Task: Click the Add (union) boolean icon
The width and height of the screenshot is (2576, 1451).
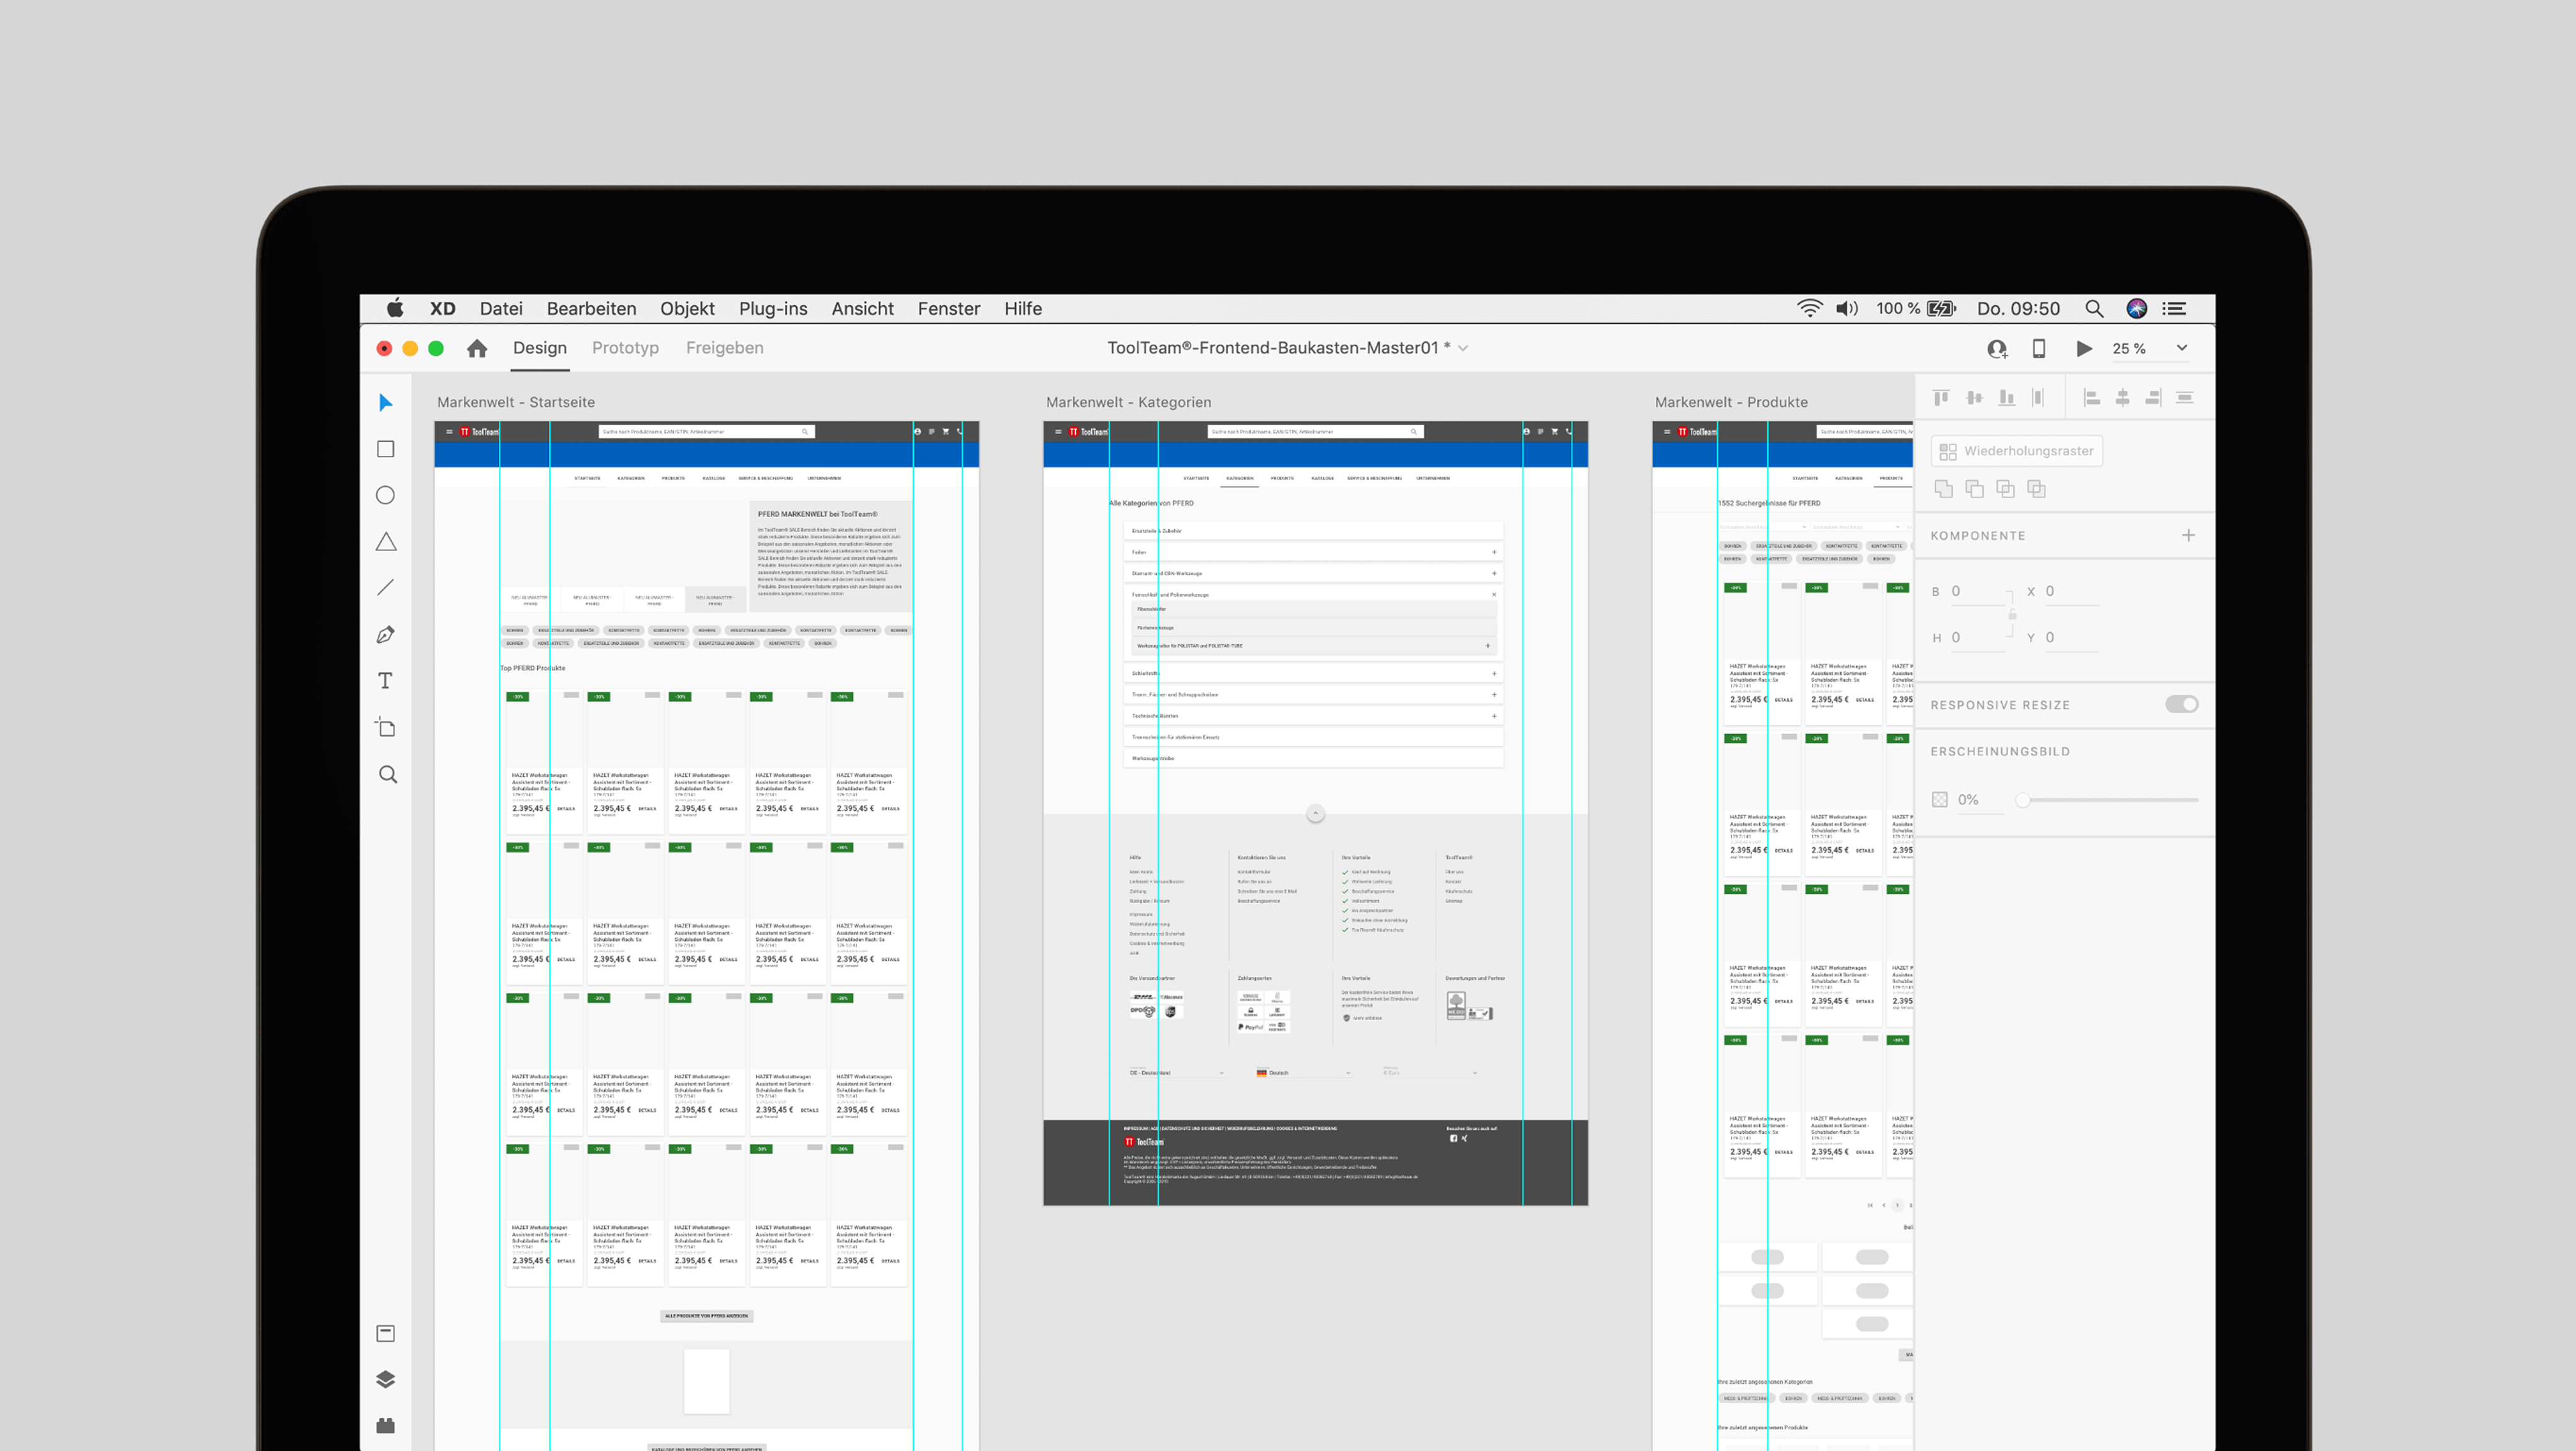Action: pyautogui.click(x=1943, y=488)
